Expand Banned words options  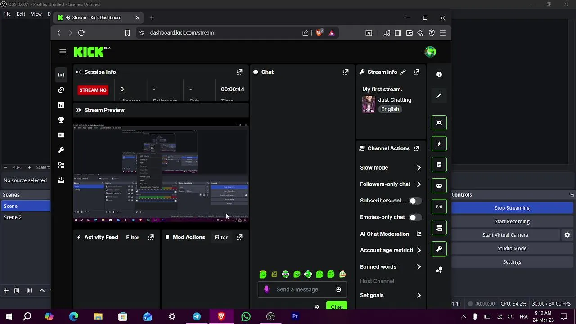click(419, 267)
